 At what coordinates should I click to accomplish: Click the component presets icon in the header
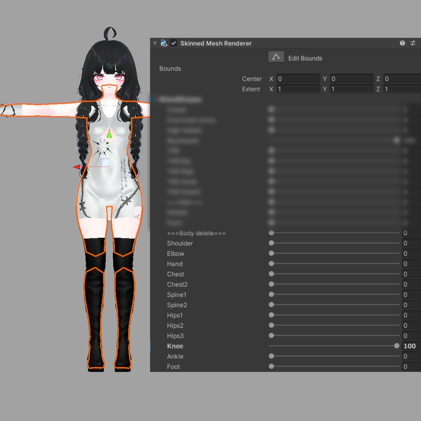click(x=412, y=43)
